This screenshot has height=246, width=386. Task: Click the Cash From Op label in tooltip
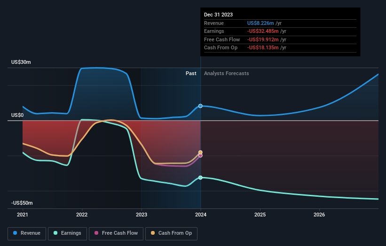point(221,48)
